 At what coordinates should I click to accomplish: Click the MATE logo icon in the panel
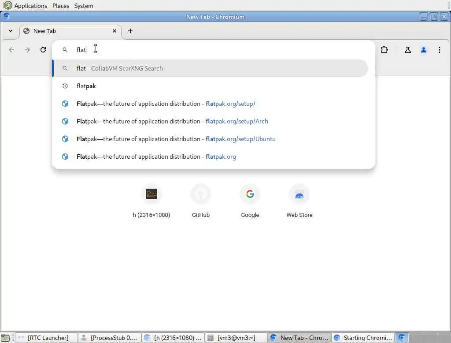coord(7,5)
